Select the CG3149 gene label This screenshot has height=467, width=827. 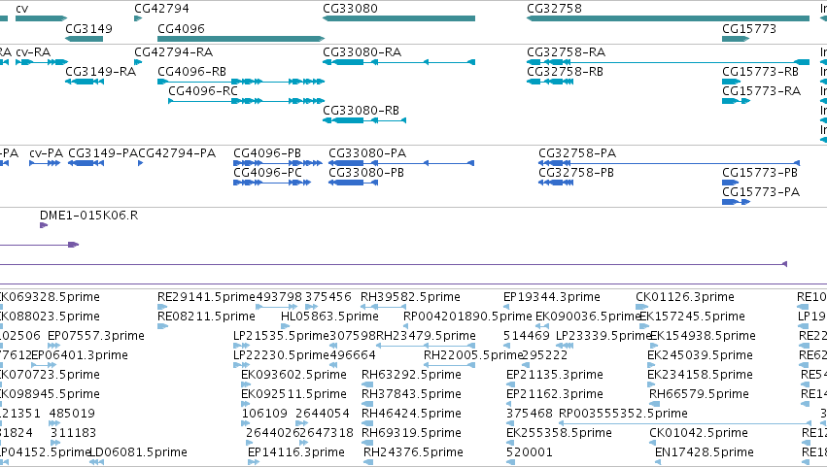[x=88, y=28]
